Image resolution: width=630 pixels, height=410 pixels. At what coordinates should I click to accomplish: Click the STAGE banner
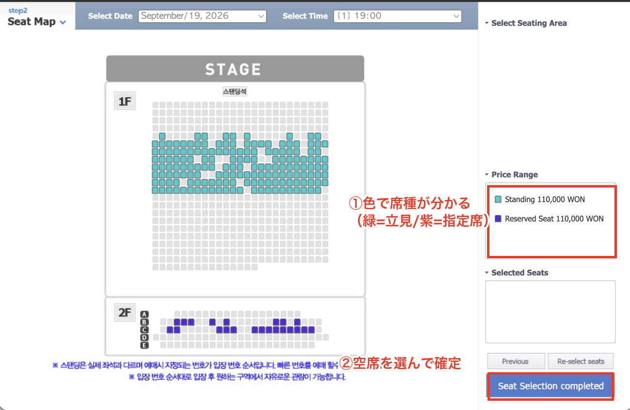(x=235, y=69)
